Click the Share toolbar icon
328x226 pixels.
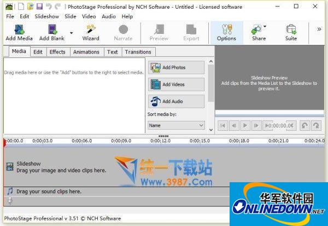pos(257,32)
